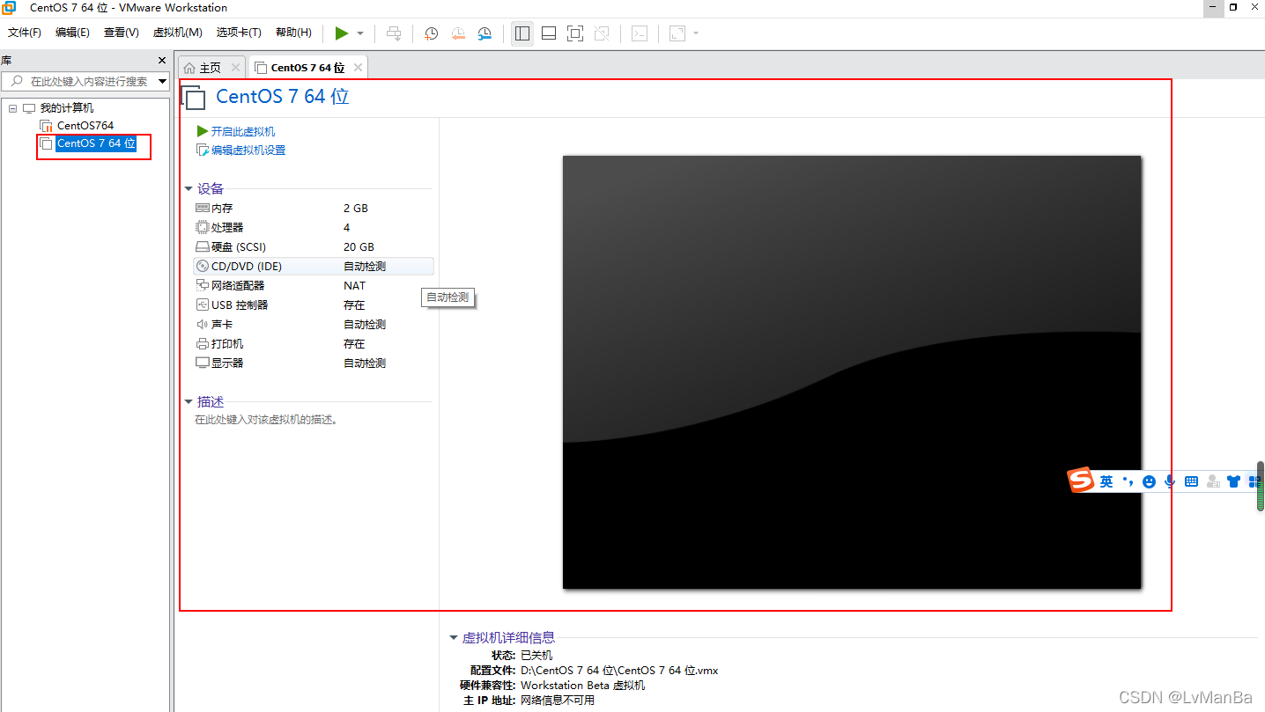This screenshot has width=1265, height=712.
Task: Click the 内存 memory device row
Action: [x=314, y=209]
